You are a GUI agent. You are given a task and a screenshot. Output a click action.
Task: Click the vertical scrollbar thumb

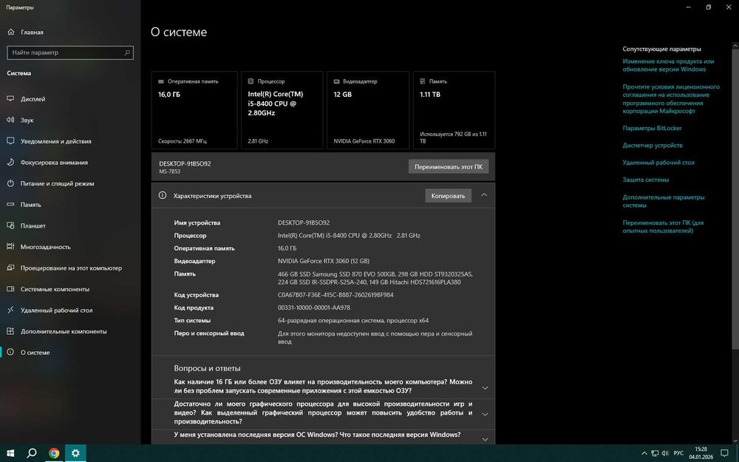(x=735, y=198)
